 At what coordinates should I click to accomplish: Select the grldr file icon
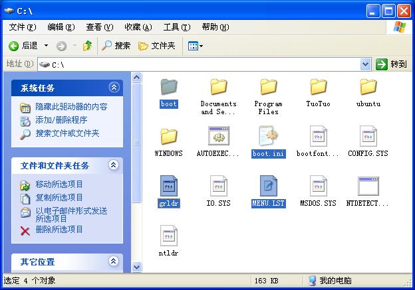click(169, 186)
